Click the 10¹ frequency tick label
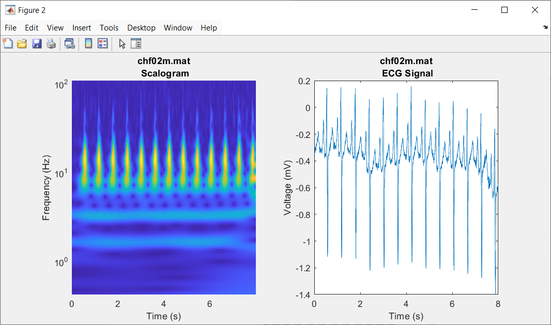551x325 pixels. tap(61, 173)
